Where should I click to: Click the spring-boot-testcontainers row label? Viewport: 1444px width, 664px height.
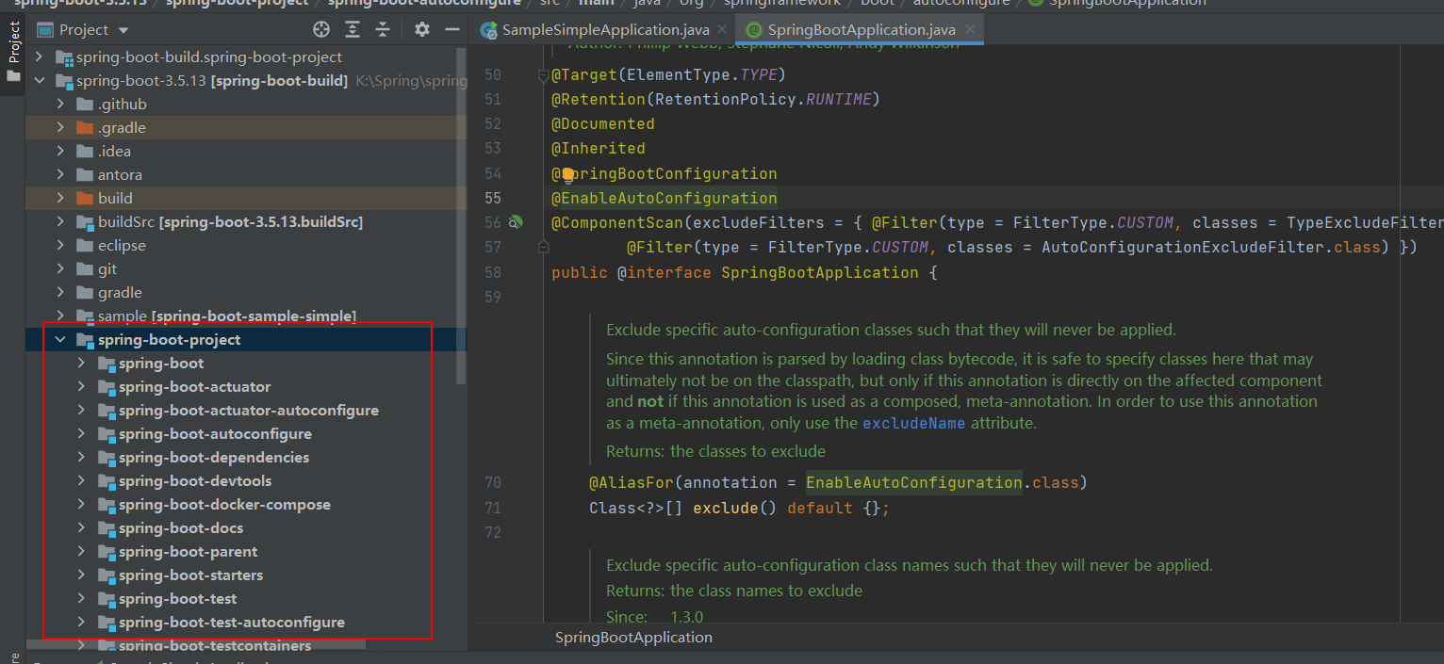click(215, 645)
